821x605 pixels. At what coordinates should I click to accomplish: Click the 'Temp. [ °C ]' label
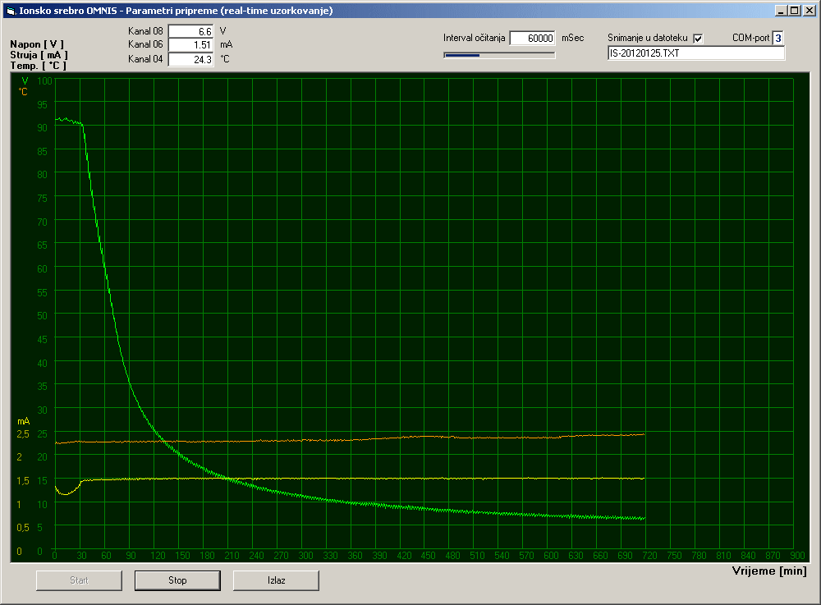[39, 66]
